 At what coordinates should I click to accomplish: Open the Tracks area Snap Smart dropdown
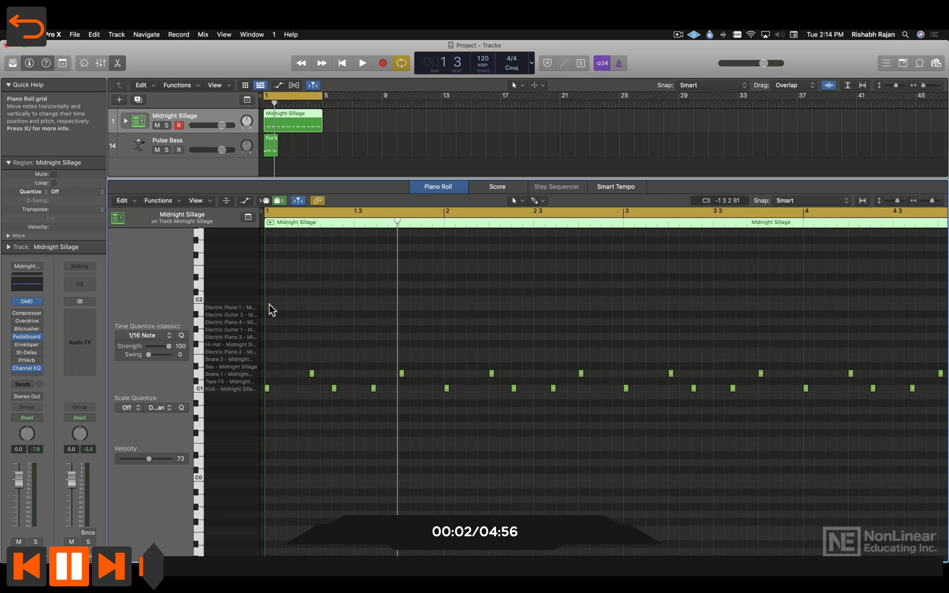tap(712, 85)
